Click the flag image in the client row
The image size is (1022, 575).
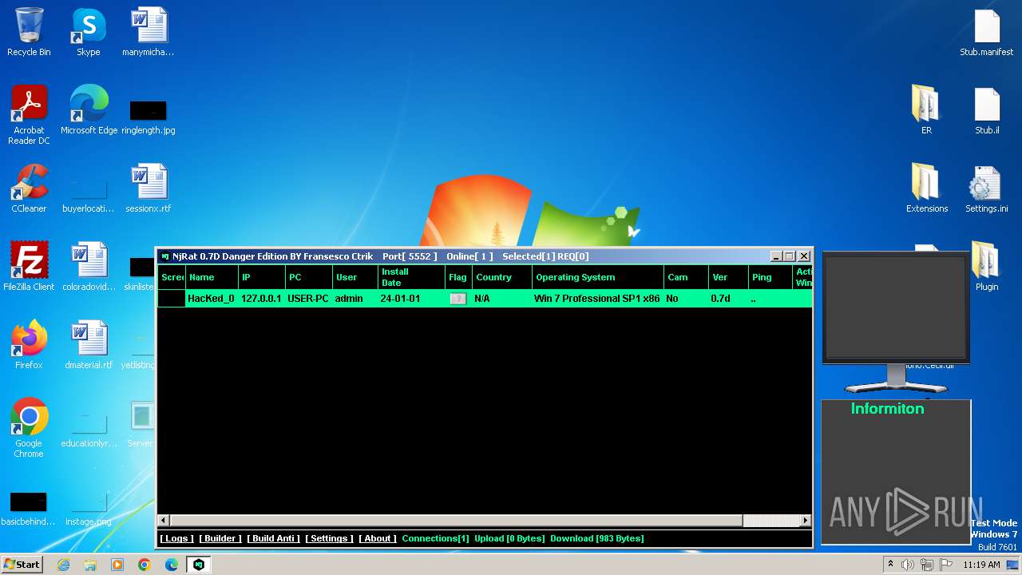click(458, 299)
